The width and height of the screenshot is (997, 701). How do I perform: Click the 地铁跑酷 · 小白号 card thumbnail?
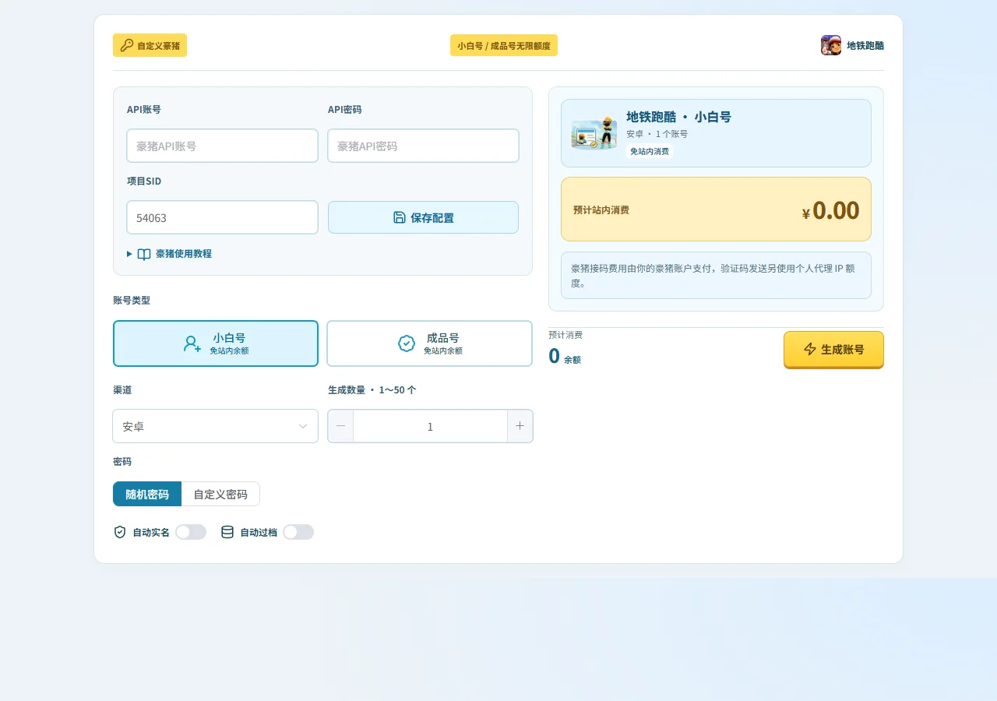[594, 133]
